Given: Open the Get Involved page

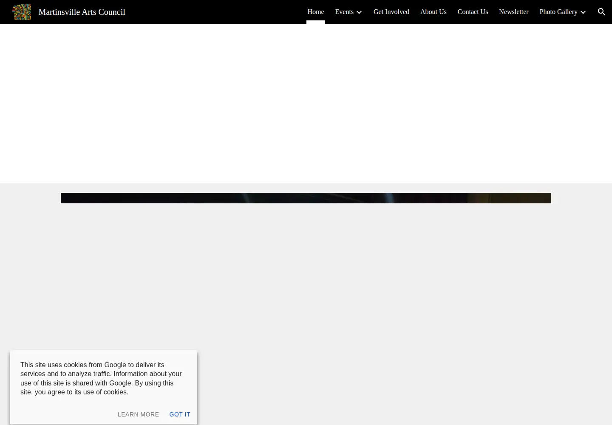Looking at the screenshot, I should (x=391, y=12).
